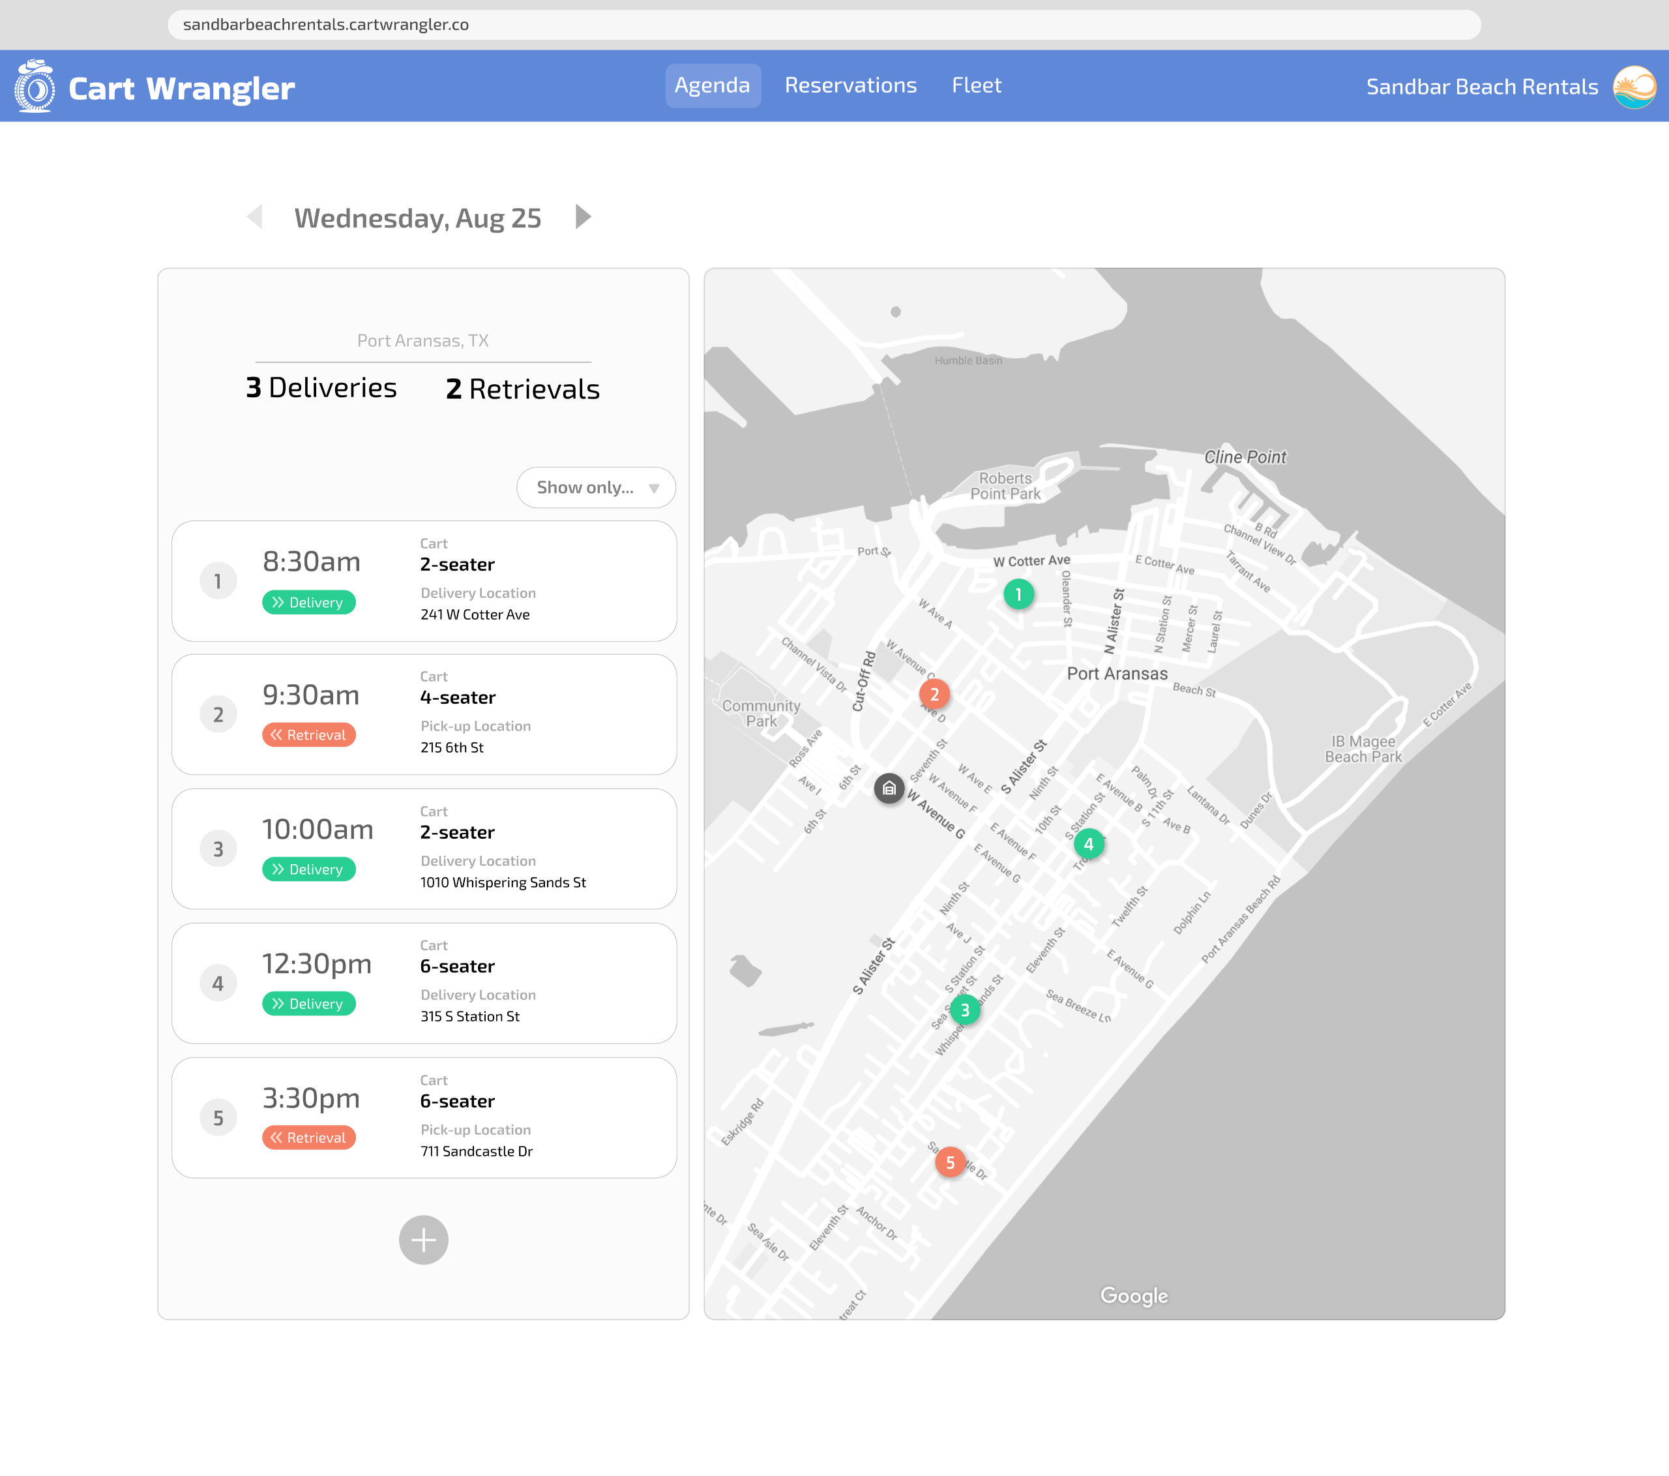Click the Google logo on the map

[1133, 1296]
